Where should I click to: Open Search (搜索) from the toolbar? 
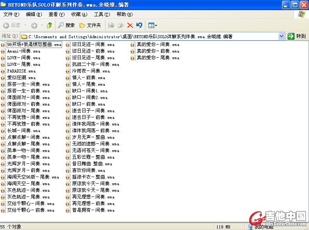point(66,25)
